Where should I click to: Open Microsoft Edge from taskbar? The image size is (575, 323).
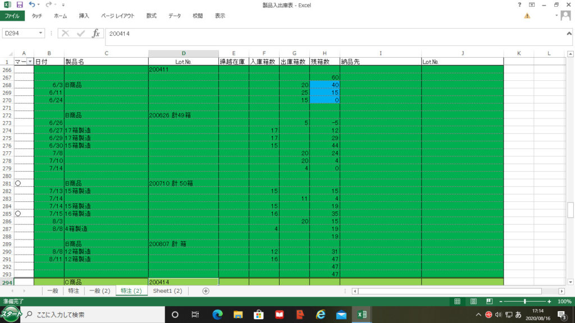(217, 315)
